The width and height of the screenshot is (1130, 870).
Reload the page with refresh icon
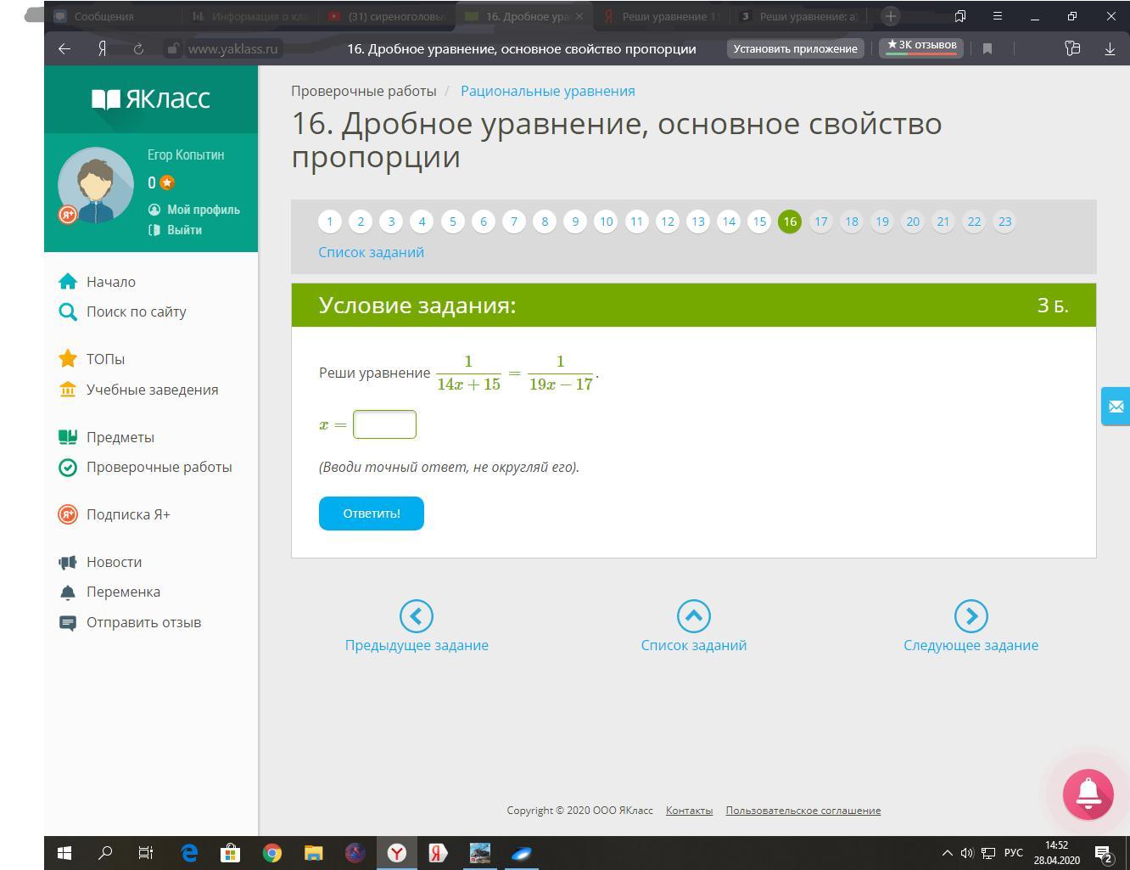pos(138,48)
